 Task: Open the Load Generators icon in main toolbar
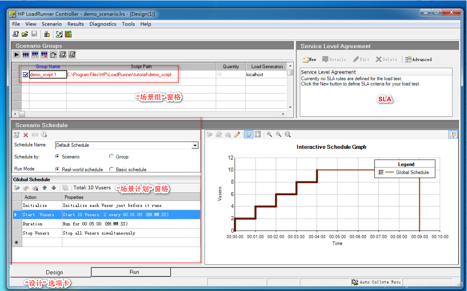click(47, 34)
